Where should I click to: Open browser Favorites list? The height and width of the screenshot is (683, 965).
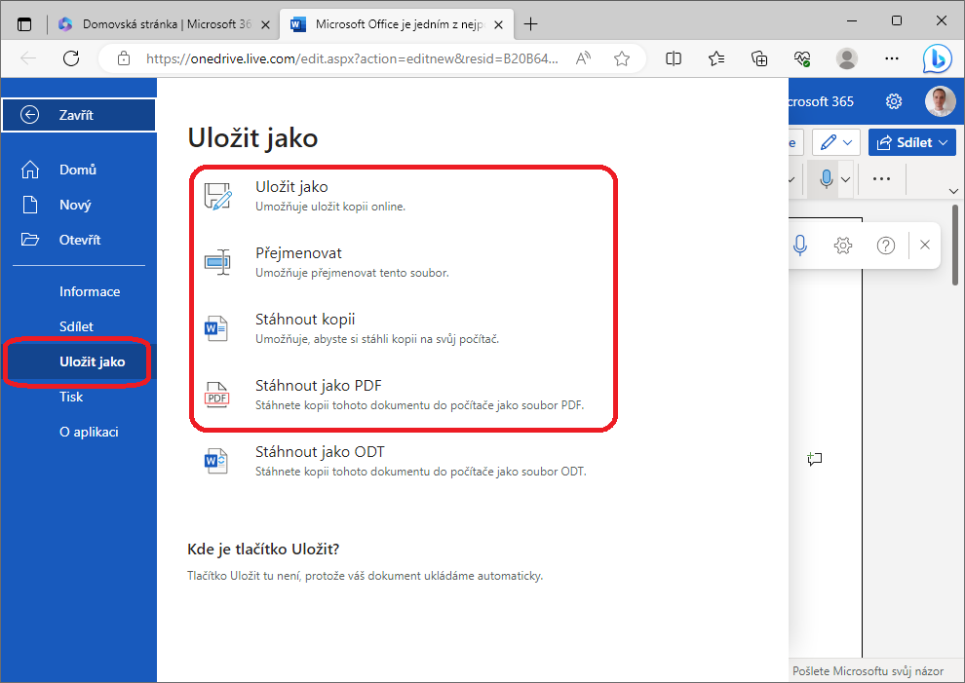tap(716, 58)
